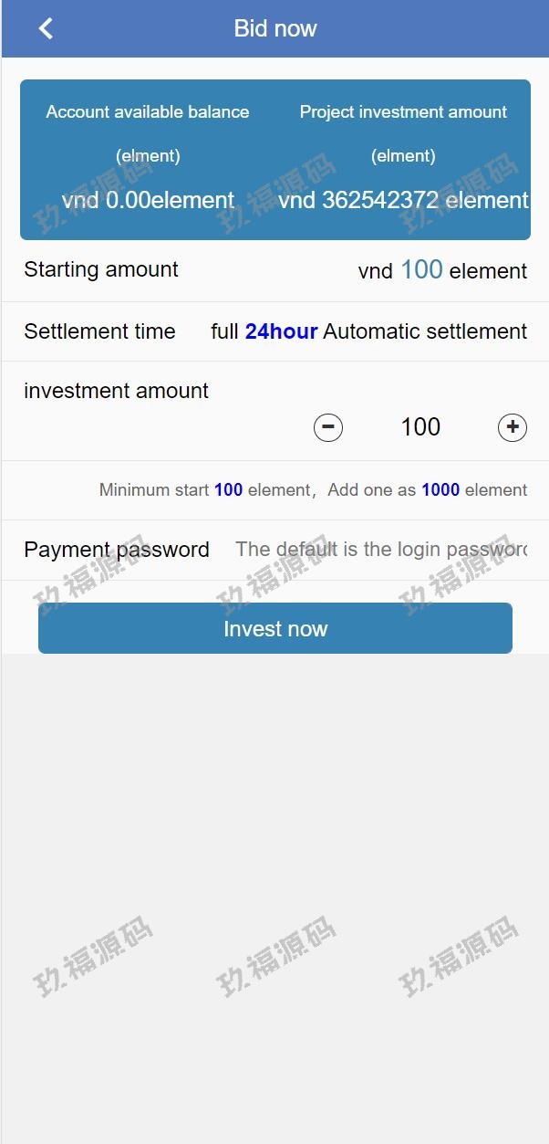Click the Automatic settlement text
Screen dimensions: 549x1144
click(x=425, y=331)
